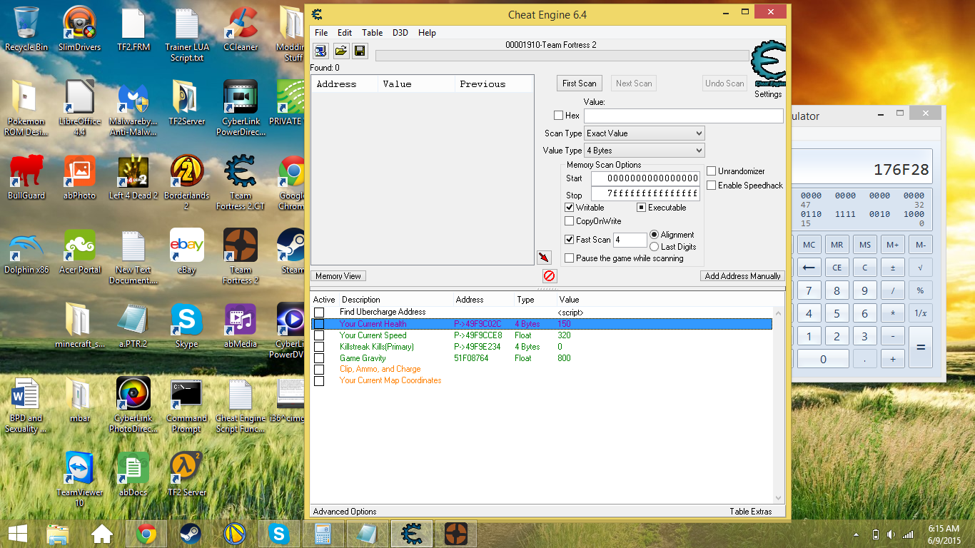The width and height of the screenshot is (975, 548).
Task: Open Steam from the taskbar
Action: [x=190, y=534]
